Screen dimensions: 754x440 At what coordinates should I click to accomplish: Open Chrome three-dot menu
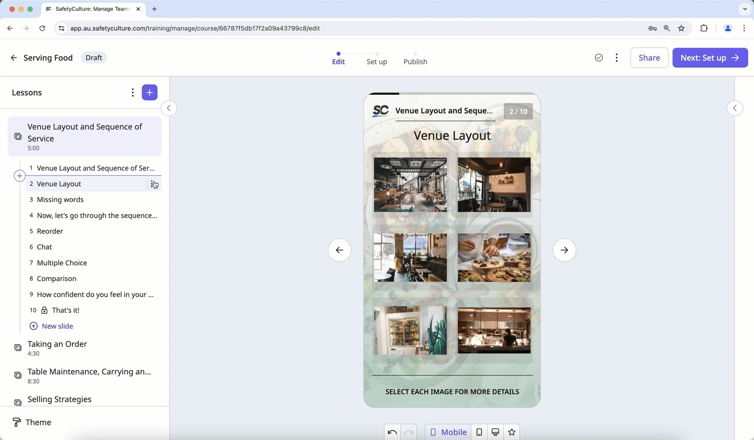(744, 28)
